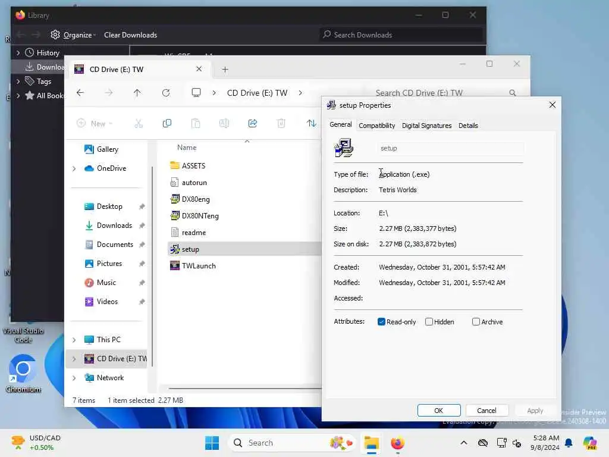Open the New item dropdown in Explorer
The height and width of the screenshot is (457, 609).
[95, 124]
